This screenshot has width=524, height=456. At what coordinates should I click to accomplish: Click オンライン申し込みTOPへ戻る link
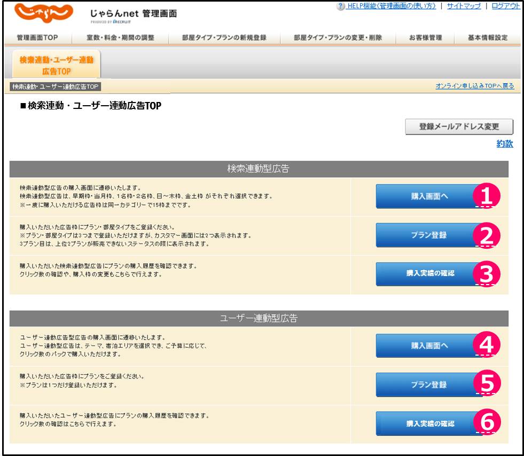coord(474,86)
